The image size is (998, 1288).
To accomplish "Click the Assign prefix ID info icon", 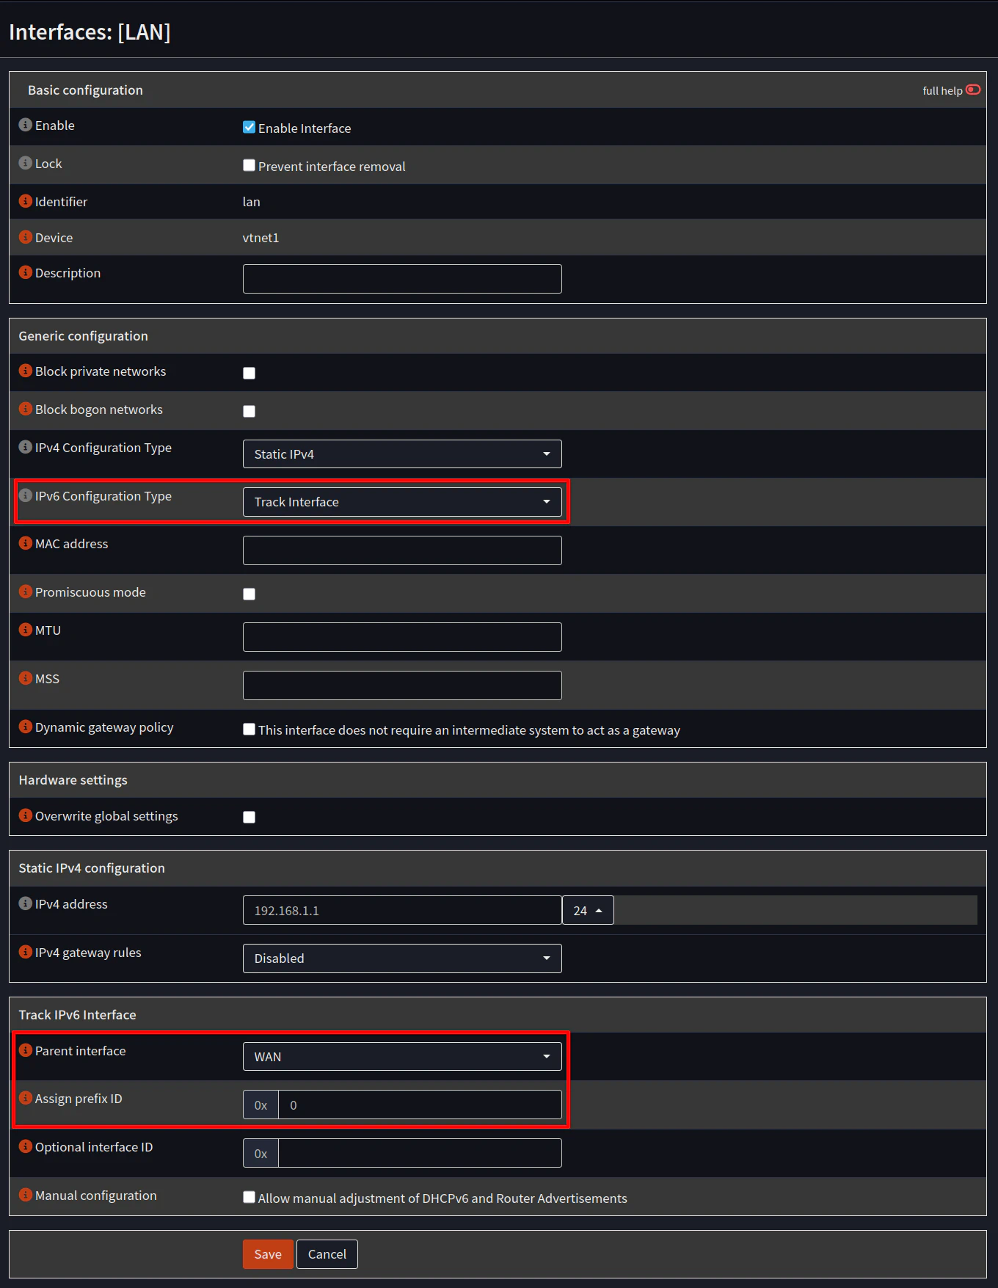I will pos(25,1098).
